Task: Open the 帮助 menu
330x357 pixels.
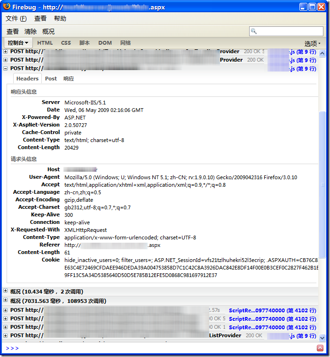Action: pyautogui.click(x=60, y=18)
